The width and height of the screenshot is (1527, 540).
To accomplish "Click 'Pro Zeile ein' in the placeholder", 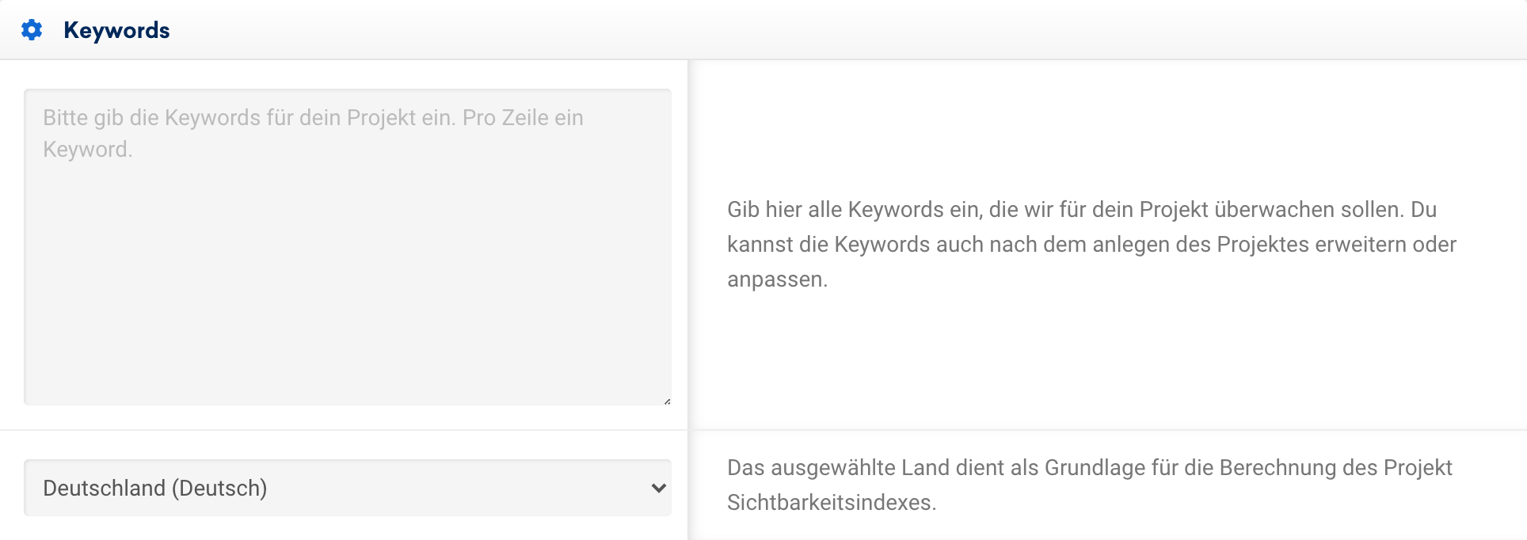I will pyautogui.click(x=523, y=118).
